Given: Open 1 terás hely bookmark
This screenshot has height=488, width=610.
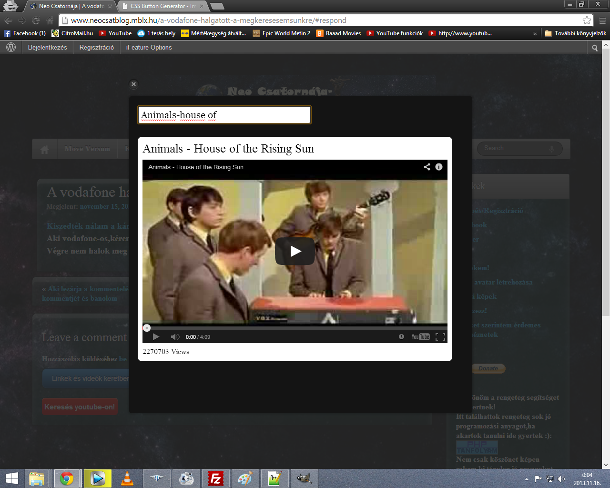Looking at the screenshot, I should 156,33.
